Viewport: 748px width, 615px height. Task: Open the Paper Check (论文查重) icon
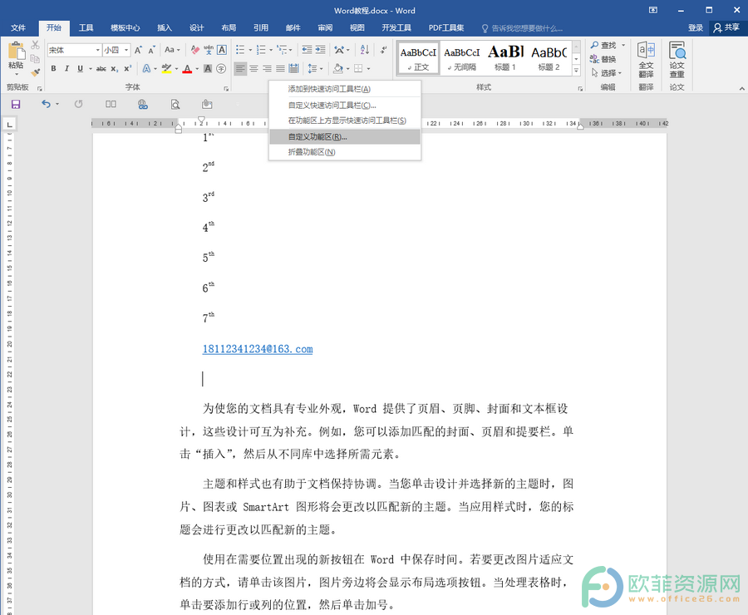677,60
